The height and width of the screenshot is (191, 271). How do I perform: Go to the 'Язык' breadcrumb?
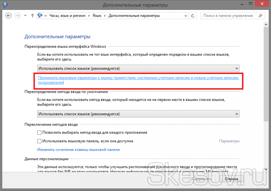(x=98, y=16)
